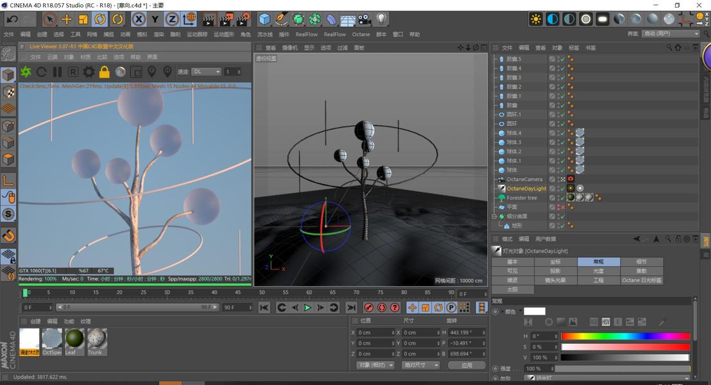Select the Trunk material thumbnail
The height and width of the screenshot is (385, 711).
(x=97, y=342)
